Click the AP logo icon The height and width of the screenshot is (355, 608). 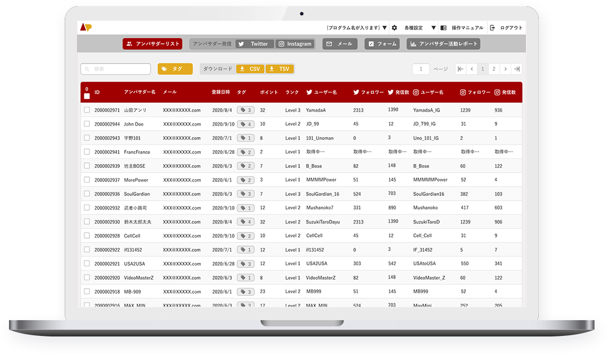[x=85, y=28]
